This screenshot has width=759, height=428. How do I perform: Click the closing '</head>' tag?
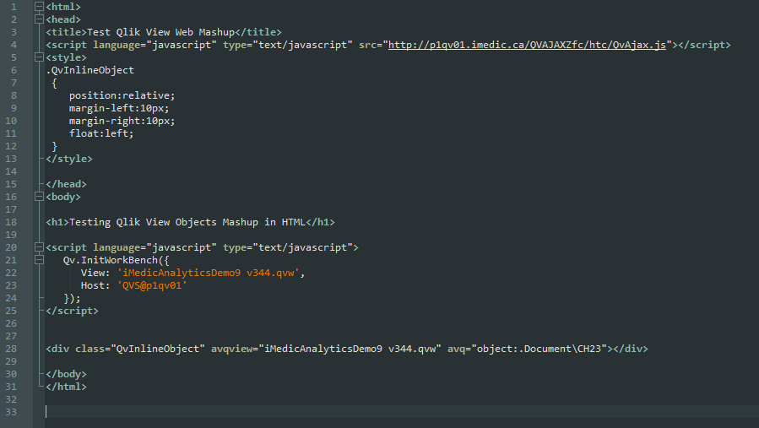click(x=67, y=184)
